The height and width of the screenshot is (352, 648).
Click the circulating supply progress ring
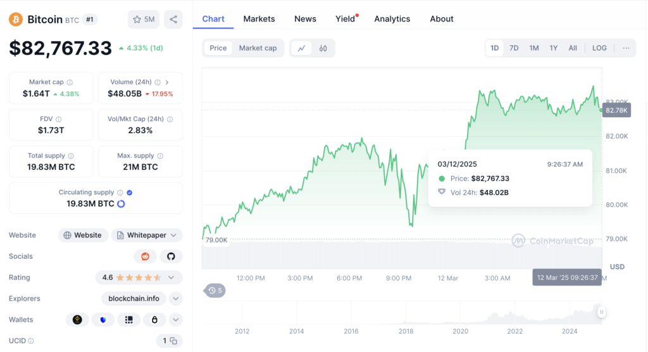point(121,204)
